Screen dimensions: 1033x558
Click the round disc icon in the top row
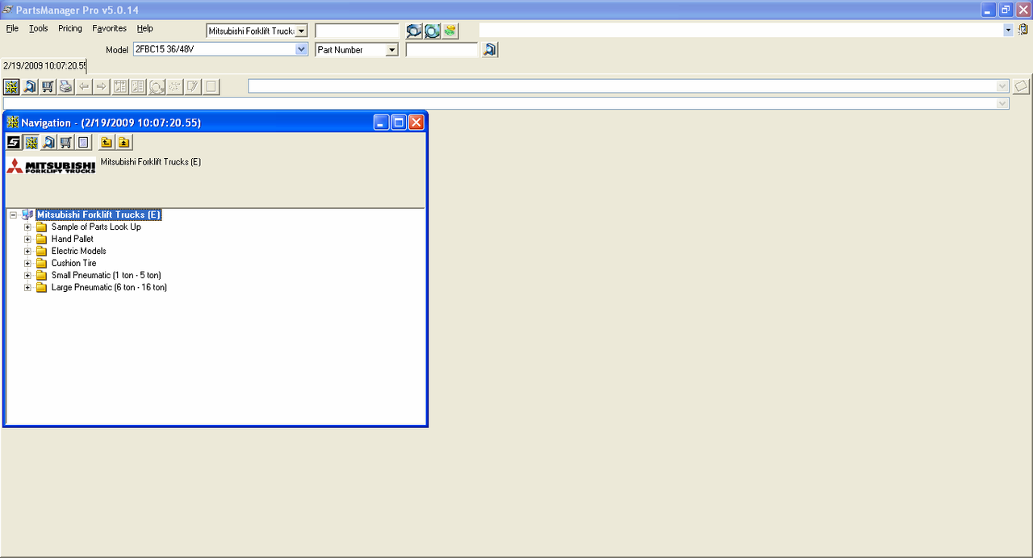[432, 31]
